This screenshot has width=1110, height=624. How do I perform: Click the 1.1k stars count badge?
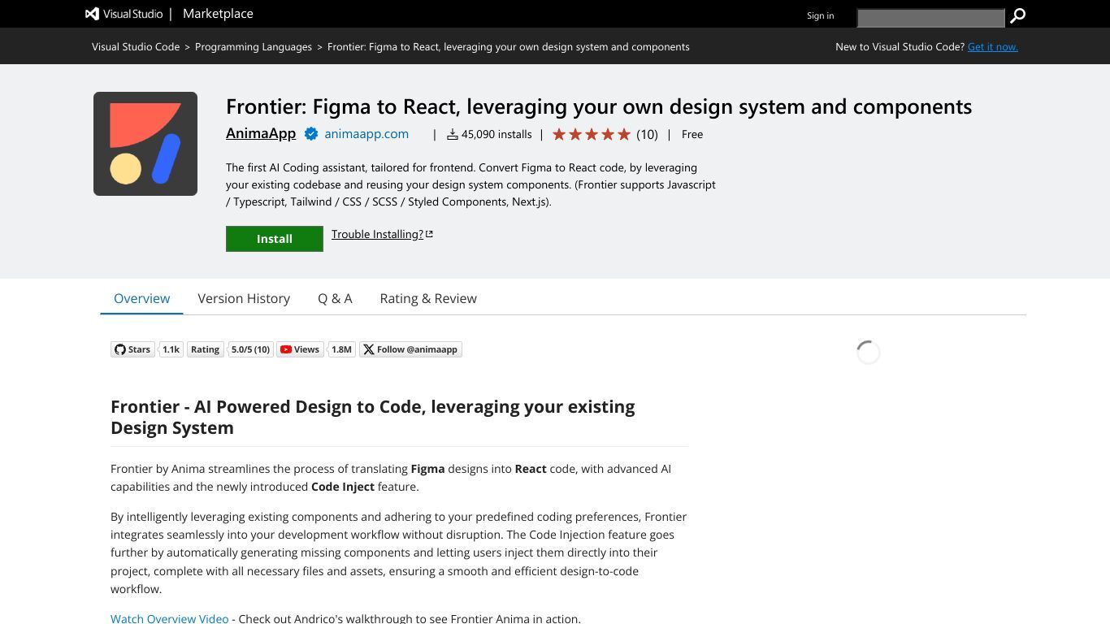coord(171,349)
